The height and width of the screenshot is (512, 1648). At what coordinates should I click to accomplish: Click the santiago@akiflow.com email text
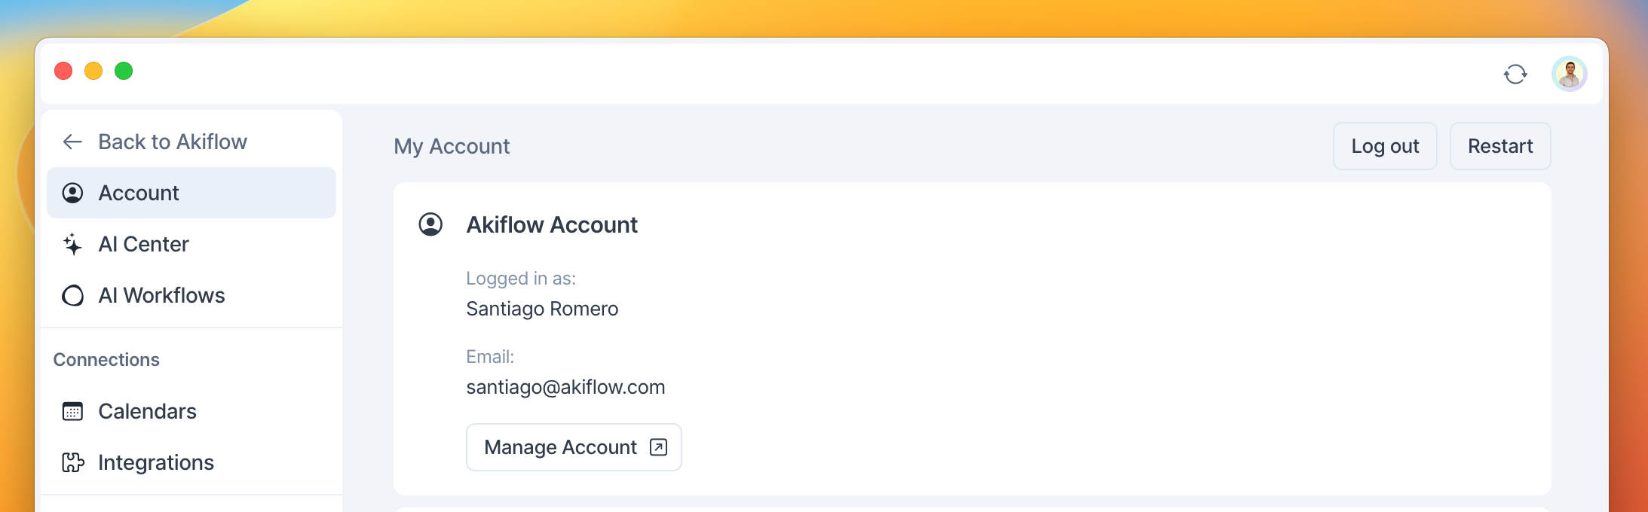(x=565, y=387)
